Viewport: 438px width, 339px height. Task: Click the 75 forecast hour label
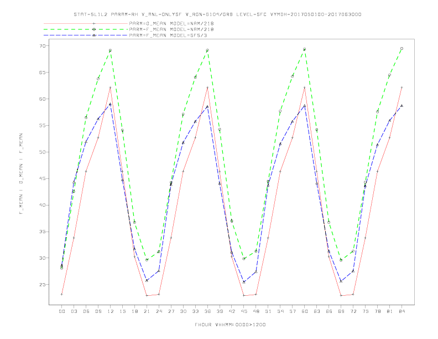point(366,311)
